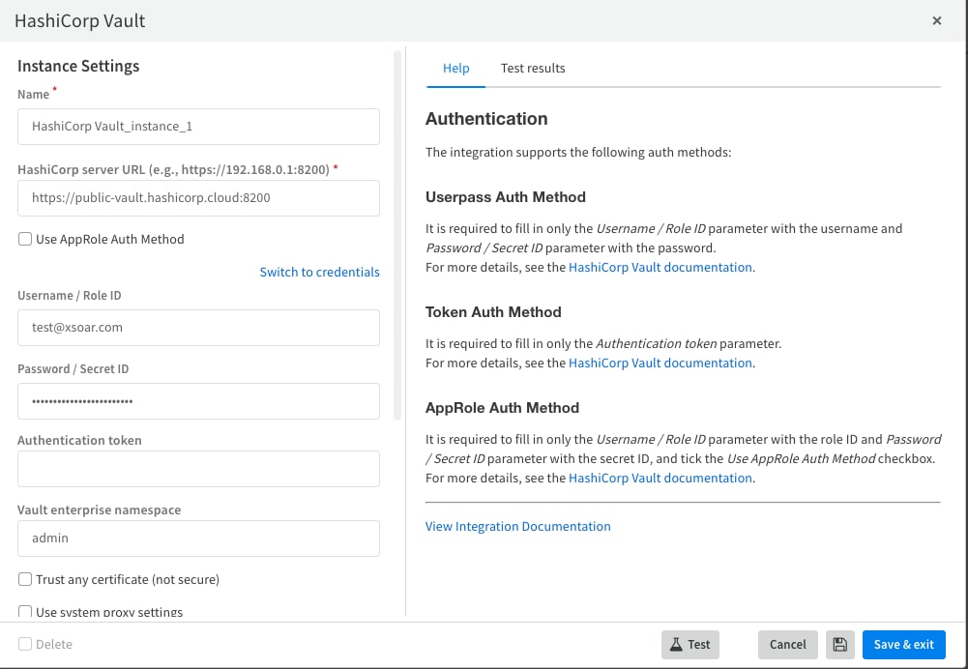The image size is (968, 669).
Task: Toggle Use system proxy settings checkbox
Action: pos(25,612)
